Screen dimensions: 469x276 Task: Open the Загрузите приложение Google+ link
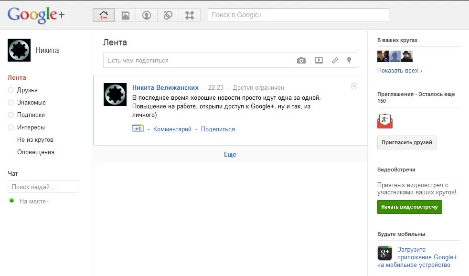tap(417, 257)
